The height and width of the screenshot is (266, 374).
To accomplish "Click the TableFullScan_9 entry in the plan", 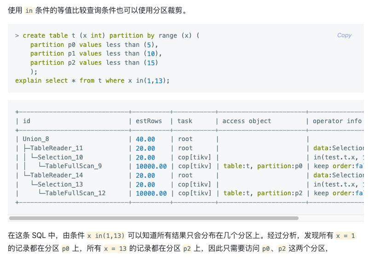I will pos(74,166).
